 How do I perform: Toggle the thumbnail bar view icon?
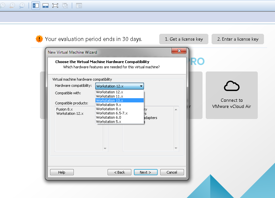click(46, 6)
